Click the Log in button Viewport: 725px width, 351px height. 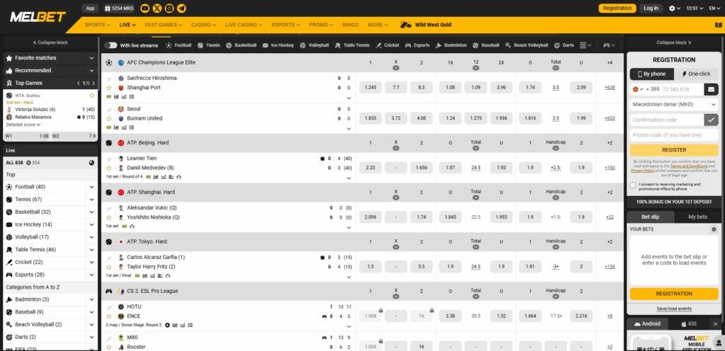(651, 8)
